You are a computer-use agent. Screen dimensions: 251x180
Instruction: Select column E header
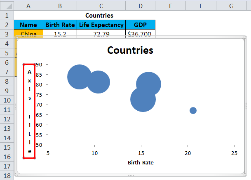click(x=171, y=6)
